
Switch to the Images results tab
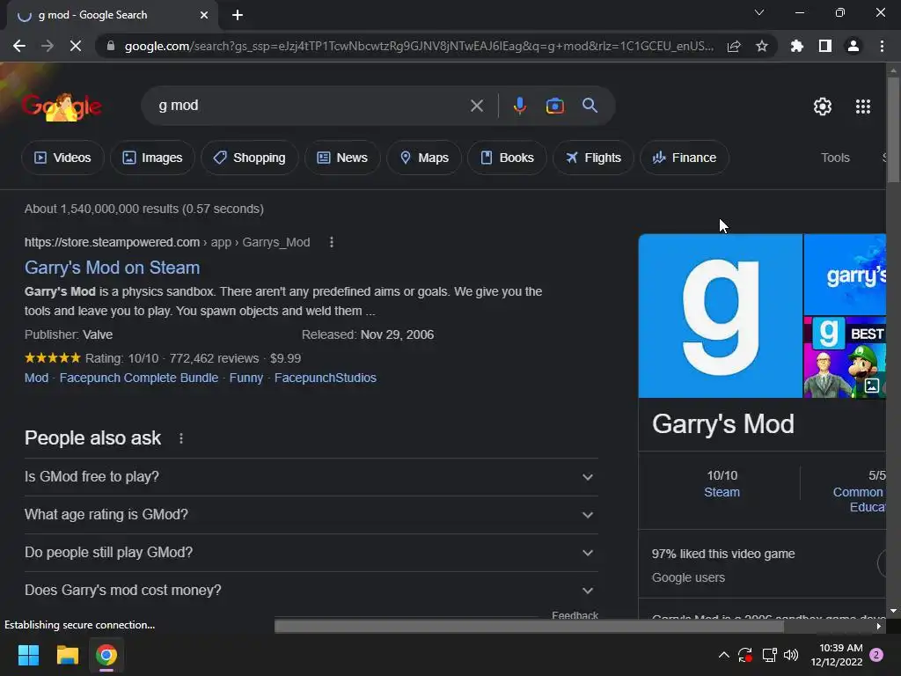coord(152,158)
